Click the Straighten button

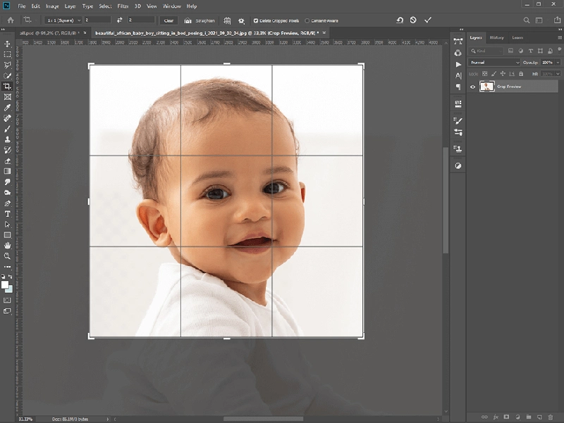pos(200,20)
